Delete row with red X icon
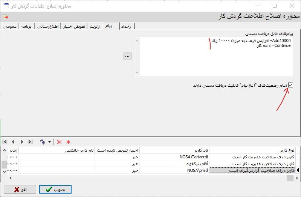 click(59, 142)
